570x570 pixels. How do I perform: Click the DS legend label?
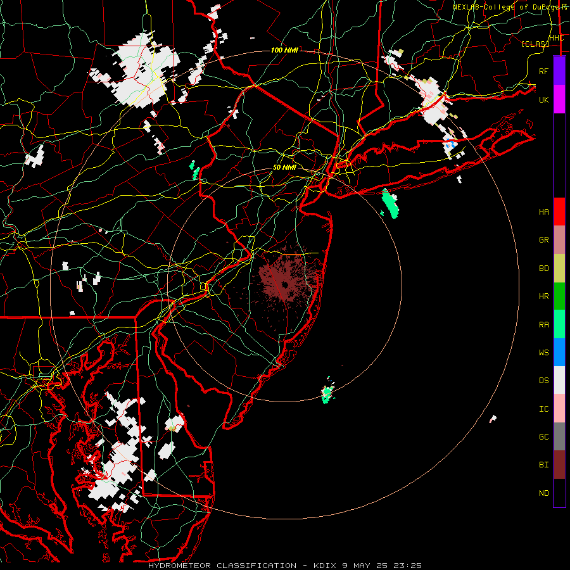pyautogui.click(x=544, y=381)
